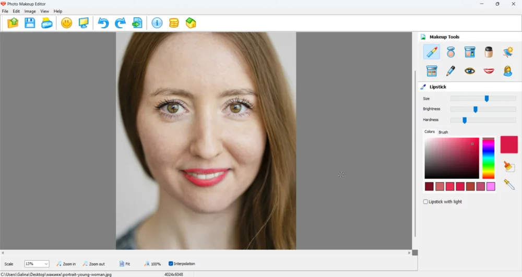This screenshot has height=277, width=522.
Task: Enable Lipstick with light checkbox
Action: click(425, 202)
